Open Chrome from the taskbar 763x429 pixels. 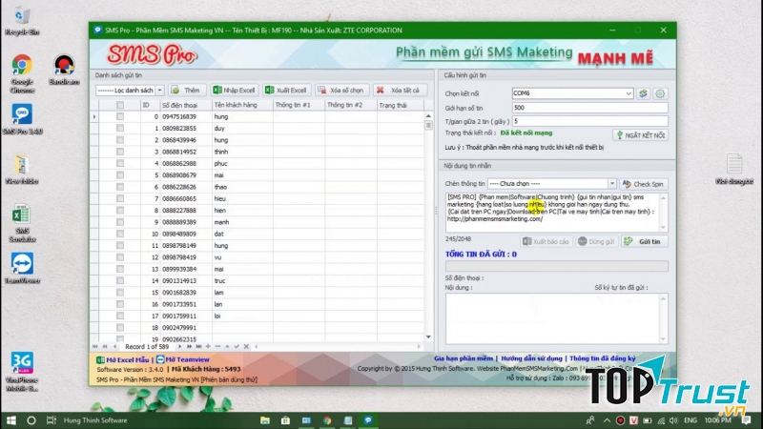coord(327,420)
